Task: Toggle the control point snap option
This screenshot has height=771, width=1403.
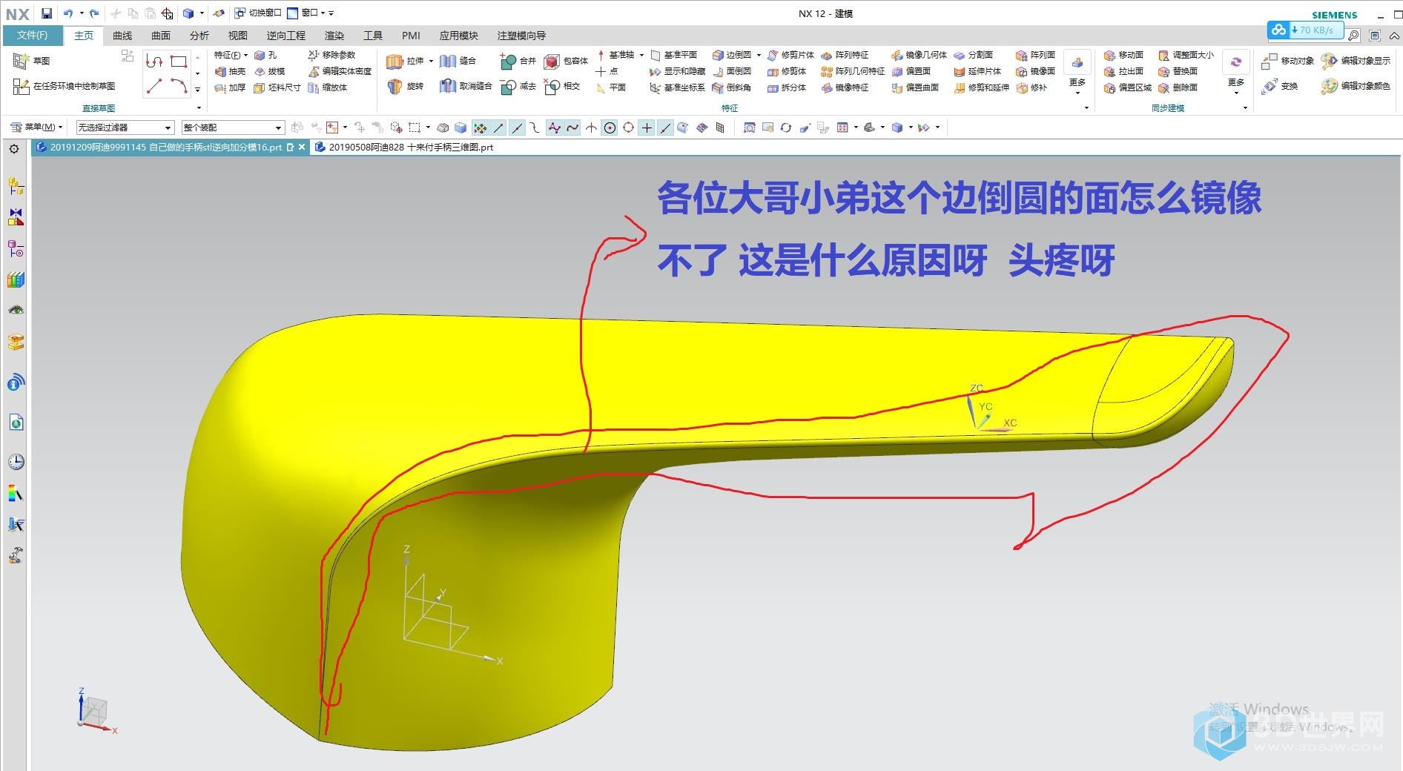Action: [535, 128]
